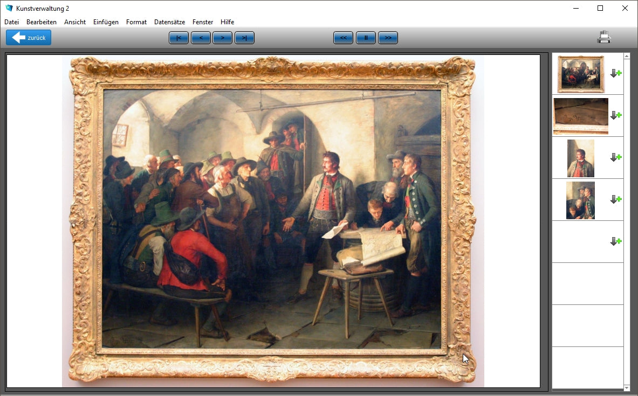The height and width of the screenshot is (396, 638).
Task: Click the printer icon in the toolbar
Action: click(603, 37)
